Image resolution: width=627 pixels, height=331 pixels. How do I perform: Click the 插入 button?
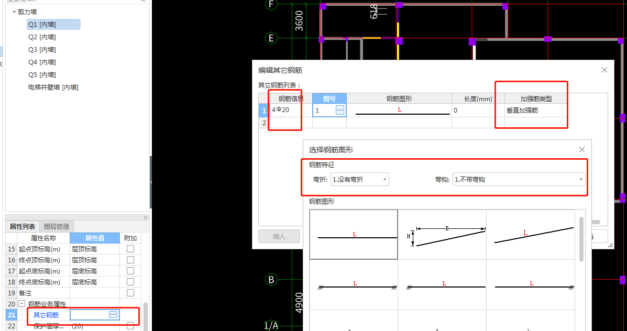279,236
